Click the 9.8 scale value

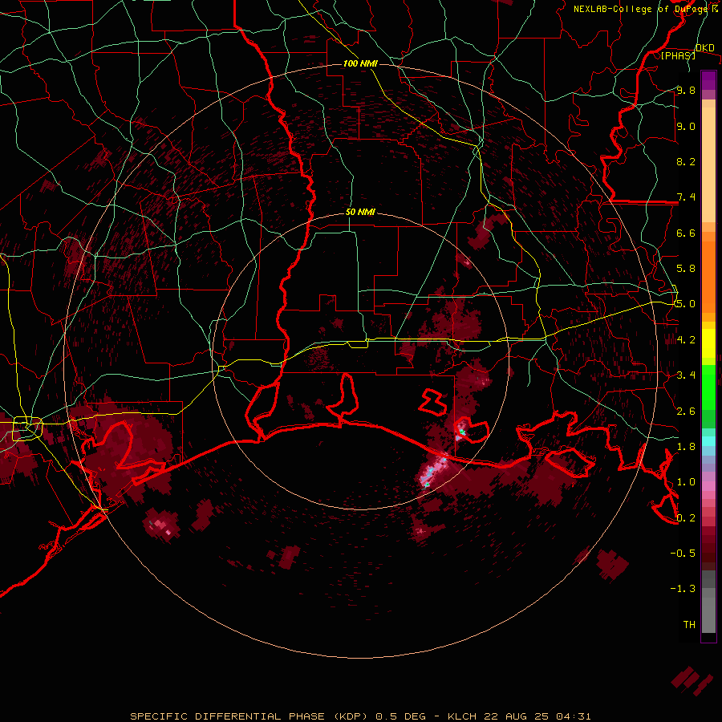click(686, 90)
